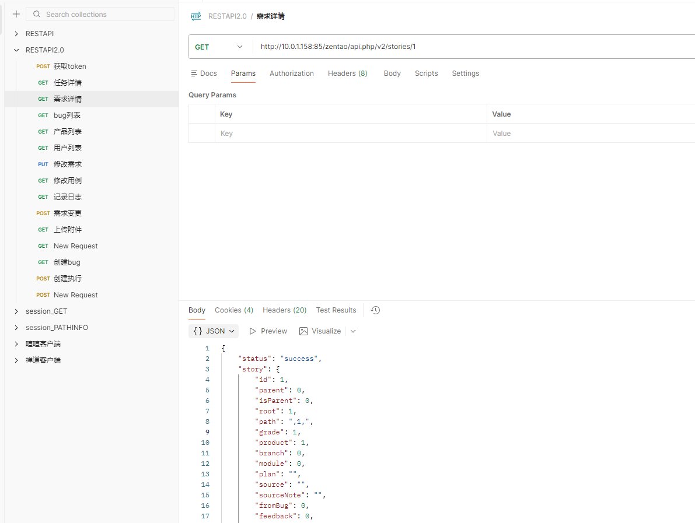The height and width of the screenshot is (523, 695).
Task: Collapse the RESTAPI2.0 collection
Action: (16, 50)
